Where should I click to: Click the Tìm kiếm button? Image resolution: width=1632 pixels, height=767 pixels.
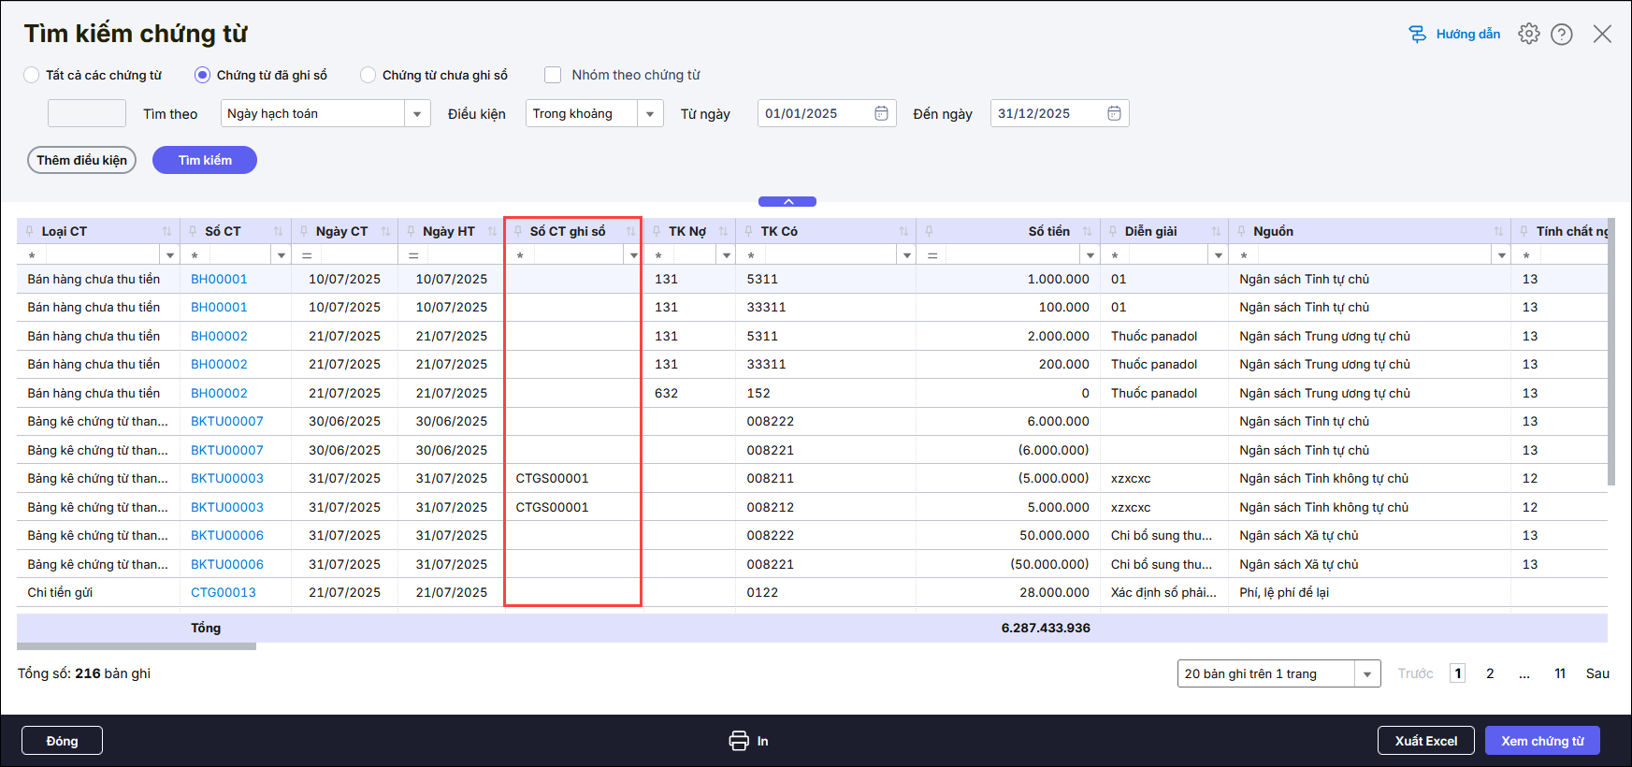[x=205, y=160]
